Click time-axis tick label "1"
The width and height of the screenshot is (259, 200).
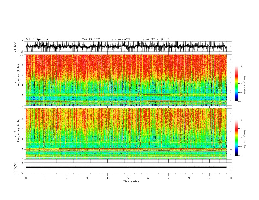click(x=46, y=178)
